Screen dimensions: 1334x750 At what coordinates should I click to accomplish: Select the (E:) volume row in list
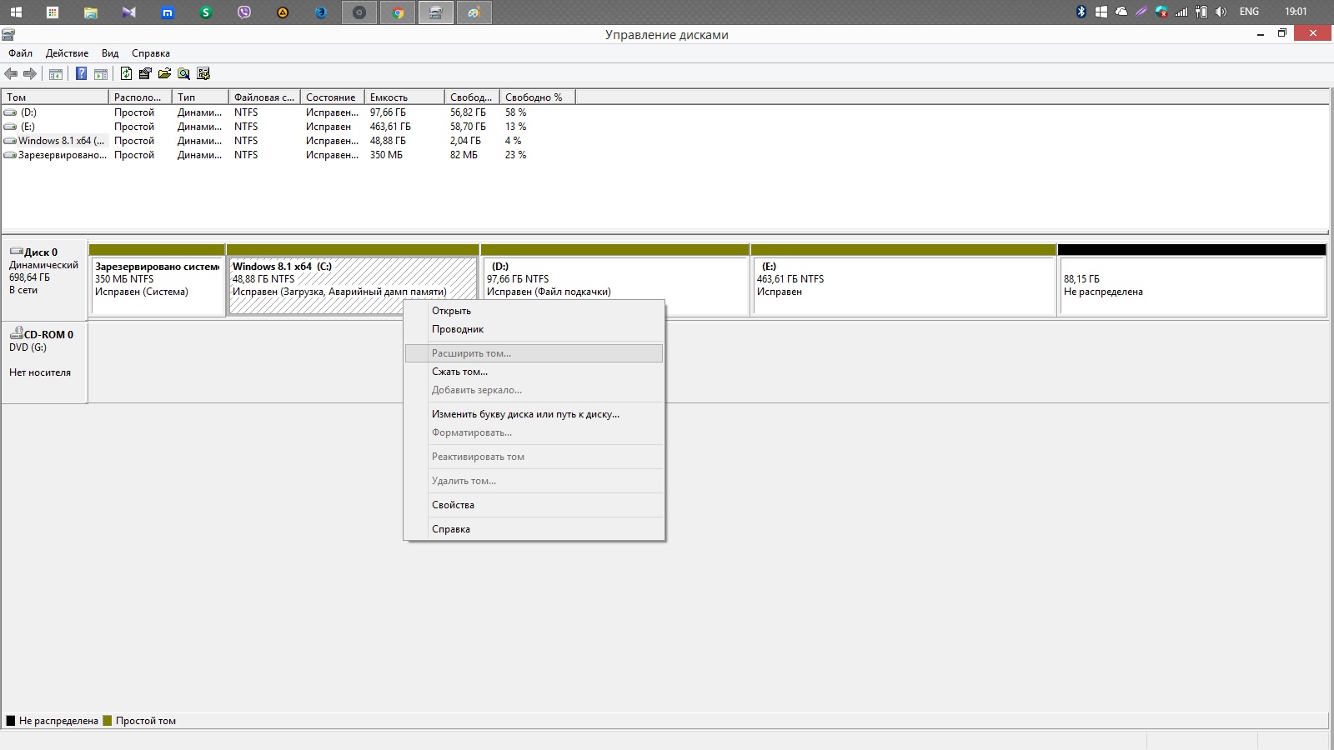28,127
